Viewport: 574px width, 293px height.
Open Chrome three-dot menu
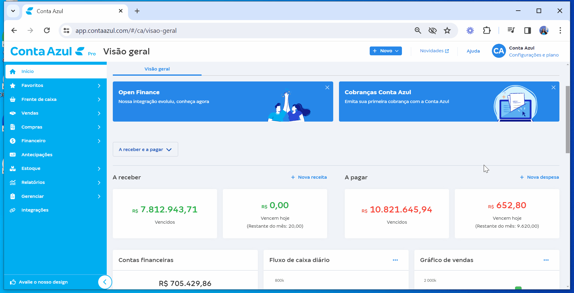click(560, 30)
